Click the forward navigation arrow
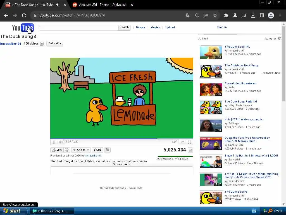The height and width of the screenshot is (215, 286). [15, 15]
